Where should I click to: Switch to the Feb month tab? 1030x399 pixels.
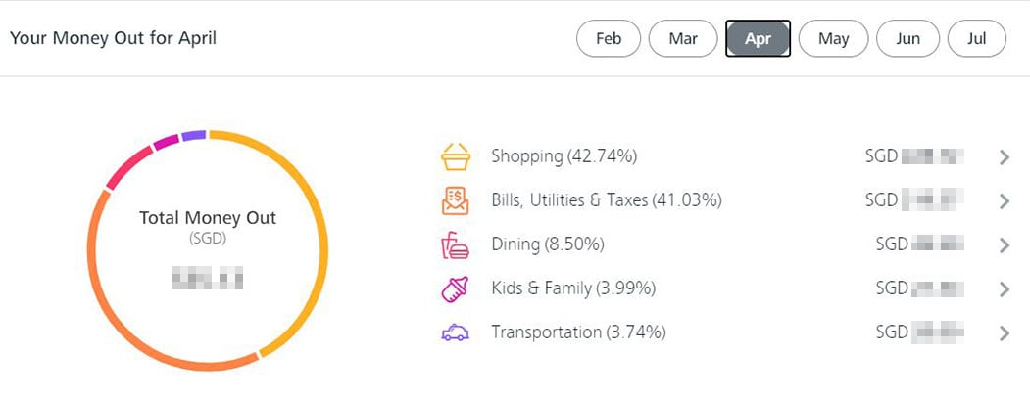click(x=609, y=39)
